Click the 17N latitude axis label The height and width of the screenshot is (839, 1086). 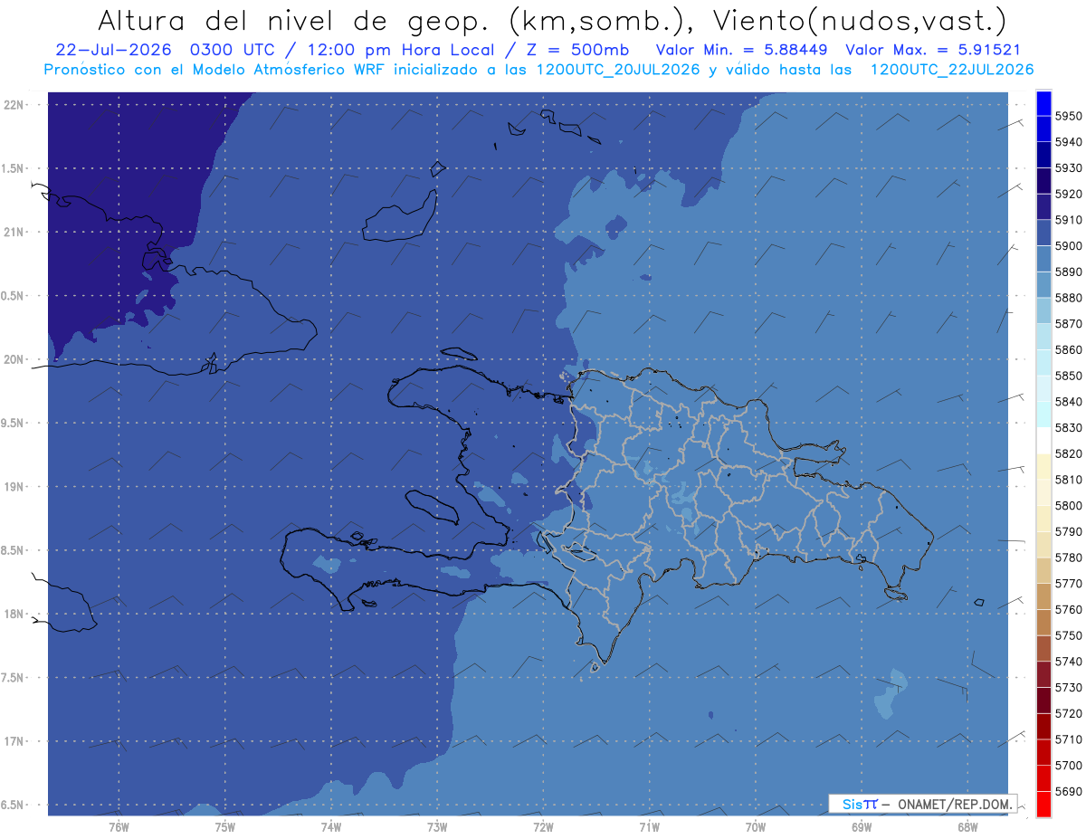coord(13,741)
